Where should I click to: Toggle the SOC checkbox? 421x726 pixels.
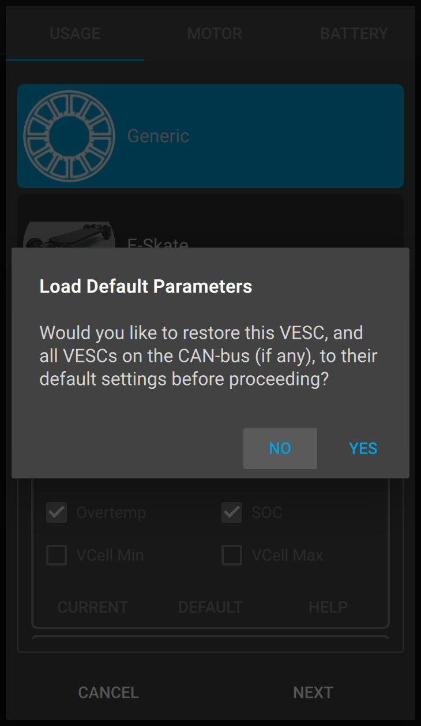coord(232,512)
